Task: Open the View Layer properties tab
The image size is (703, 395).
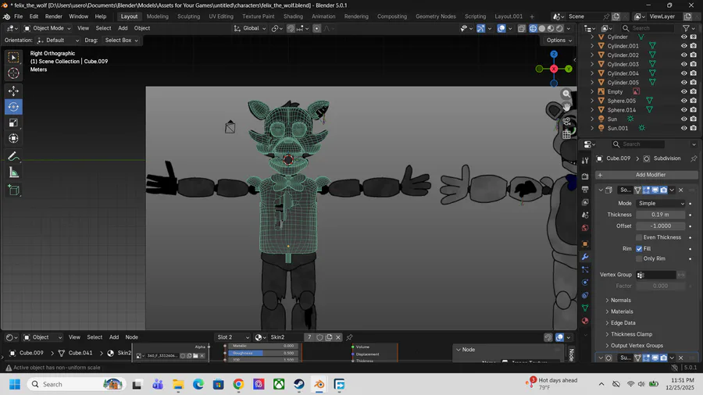Action: [x=585, y=202]
